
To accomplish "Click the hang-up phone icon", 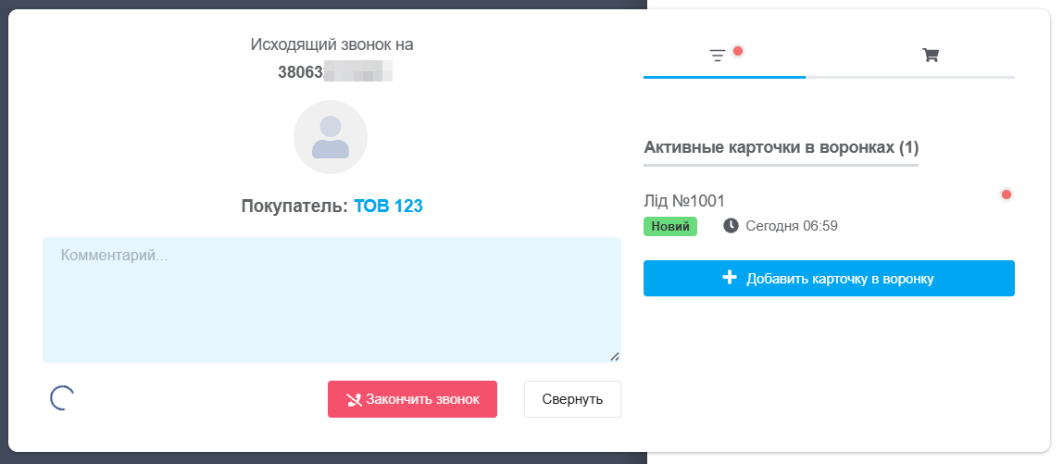I will [354, 400].
